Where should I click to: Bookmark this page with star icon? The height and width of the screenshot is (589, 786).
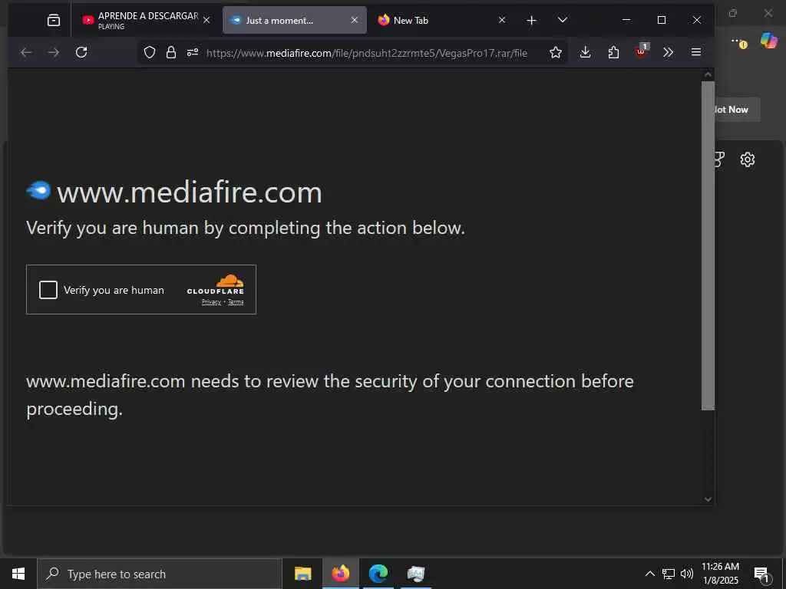click(556, 52)
